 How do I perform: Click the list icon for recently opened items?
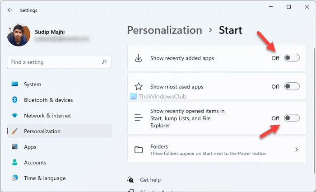[139, 118]
